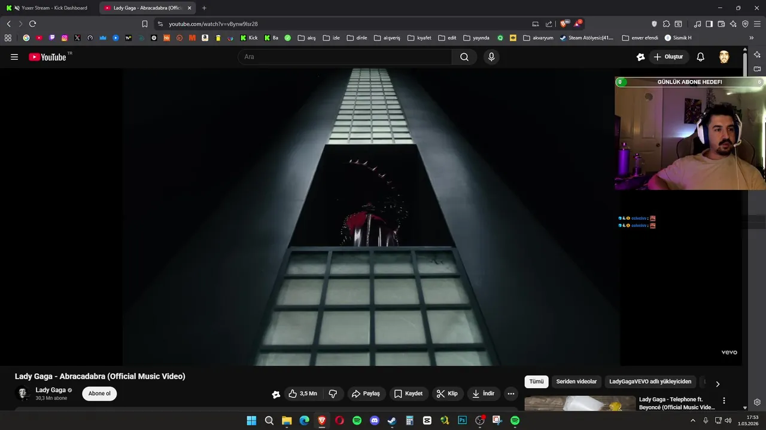Viewport: 766px width, 430px height.
Task: Create a clip with the Klip button
Action: [x=447, y=394]
